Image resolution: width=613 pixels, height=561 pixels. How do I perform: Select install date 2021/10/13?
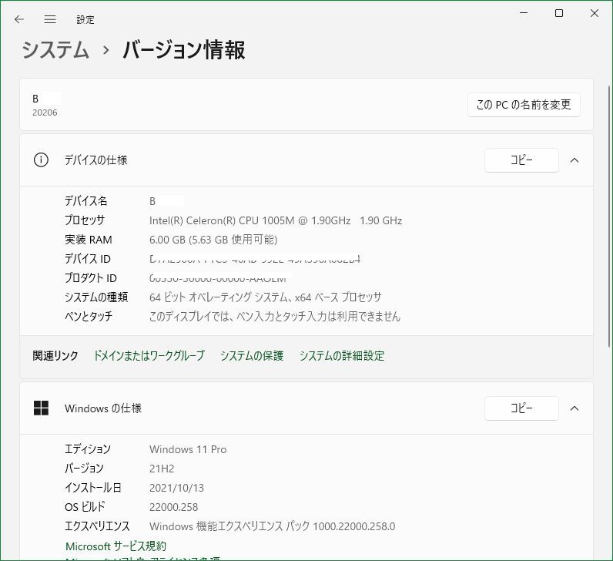coord(176,488)
